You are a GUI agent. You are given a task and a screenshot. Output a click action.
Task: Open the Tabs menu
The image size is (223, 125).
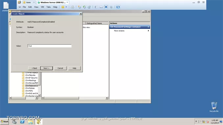click(x=48, y=7)
